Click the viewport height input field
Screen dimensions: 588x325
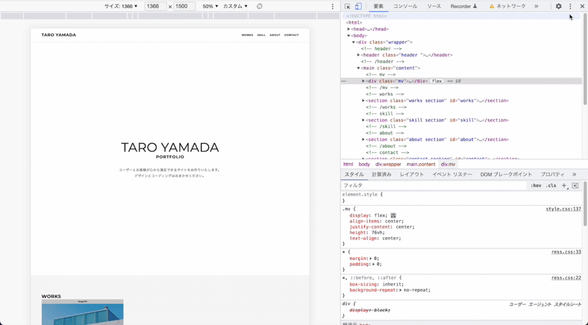(185, 6)
